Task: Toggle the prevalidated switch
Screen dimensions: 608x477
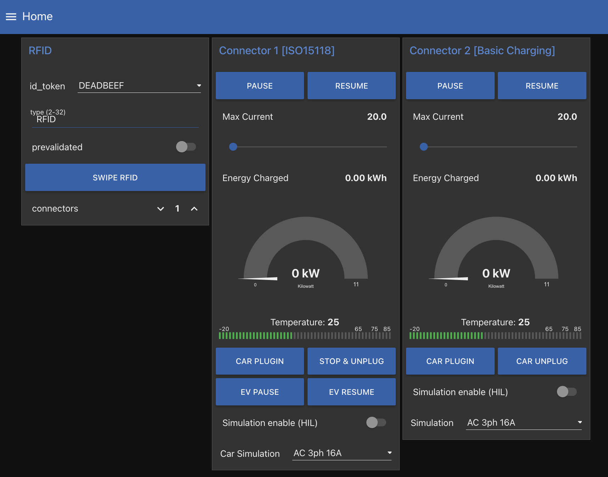Action: coord(186,147)
